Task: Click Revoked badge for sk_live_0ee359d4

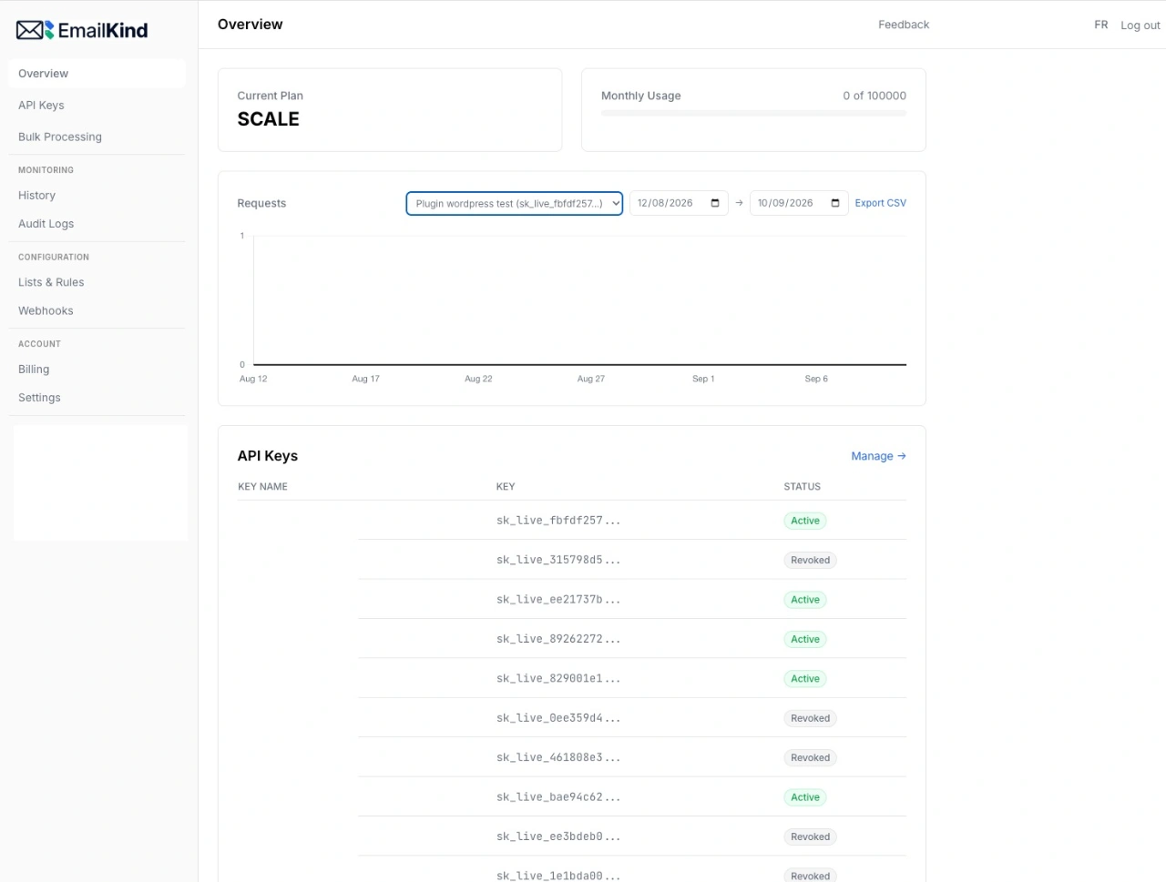Action: [810, 718]
